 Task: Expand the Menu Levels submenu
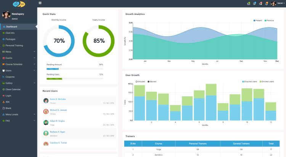click(x=34, y=115)
